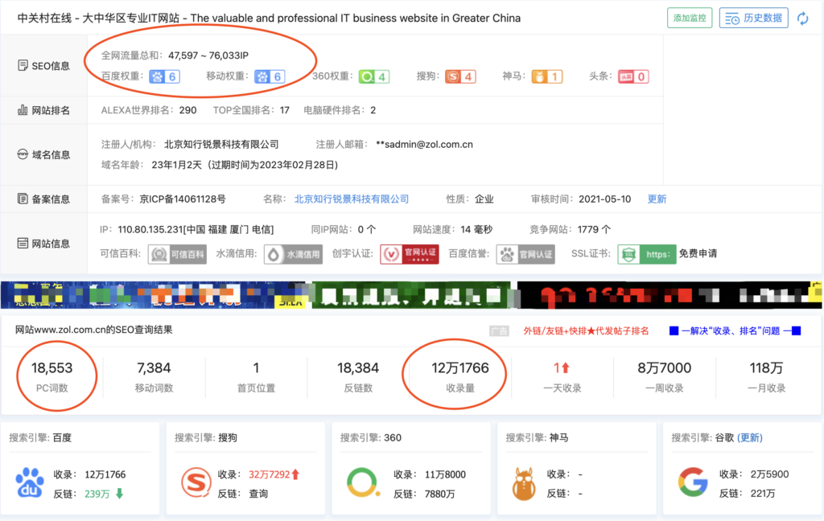Viewport: 824px width, 521px height.
Task: Click the Sogou 收录 value 32万7292
Action: tap(269, 474)
